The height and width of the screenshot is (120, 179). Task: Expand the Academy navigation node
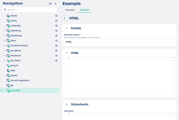(4, 50)
